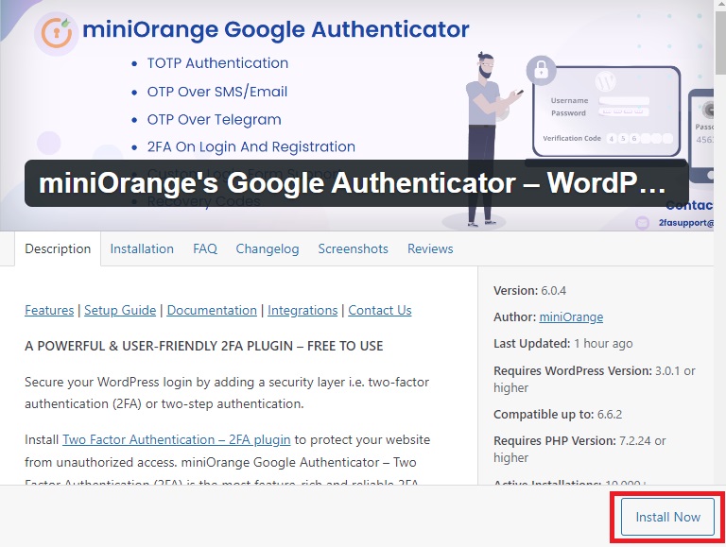Click the 2FA On Login And Registration bullet

(251, 146)
